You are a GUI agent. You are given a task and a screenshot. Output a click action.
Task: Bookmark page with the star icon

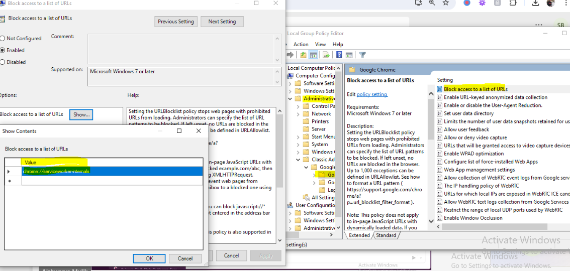pyautogui.click(x=446, y=3)
